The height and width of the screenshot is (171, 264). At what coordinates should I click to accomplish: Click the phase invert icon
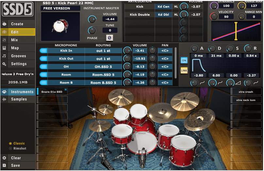(x=109, y=38)
